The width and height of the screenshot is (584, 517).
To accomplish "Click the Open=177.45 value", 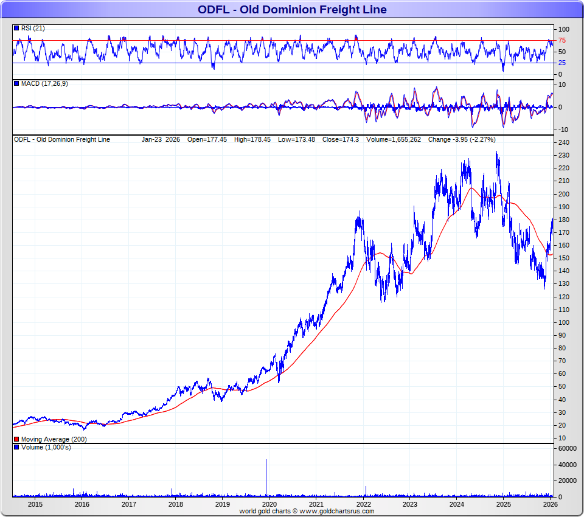I will pos(207,139).
